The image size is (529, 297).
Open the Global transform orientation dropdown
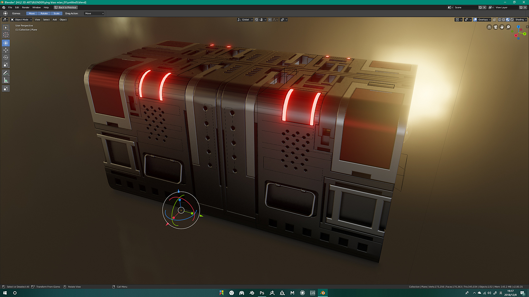tap(245, 19)
